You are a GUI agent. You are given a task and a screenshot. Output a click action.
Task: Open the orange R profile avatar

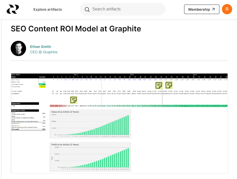tap(227, 9)
